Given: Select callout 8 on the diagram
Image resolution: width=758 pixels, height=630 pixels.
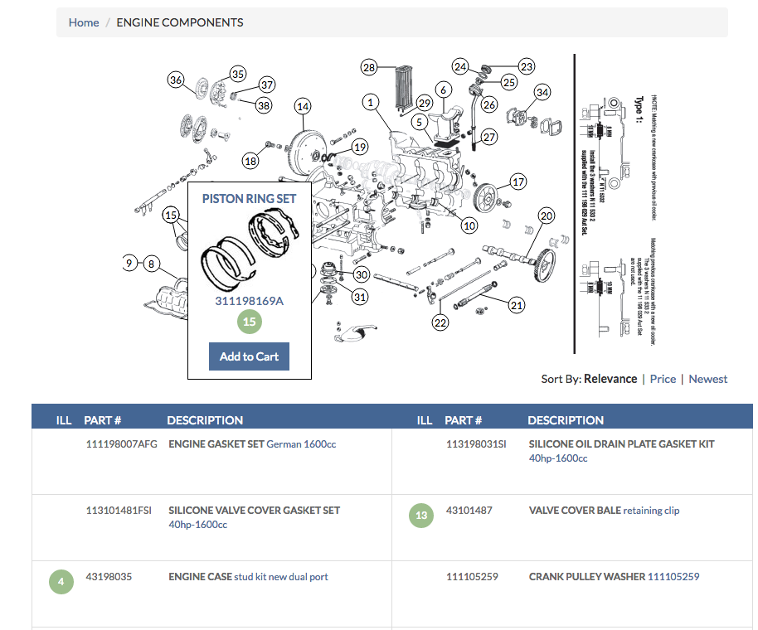Looking at the screenshot, I should click(x=151, y=264).
